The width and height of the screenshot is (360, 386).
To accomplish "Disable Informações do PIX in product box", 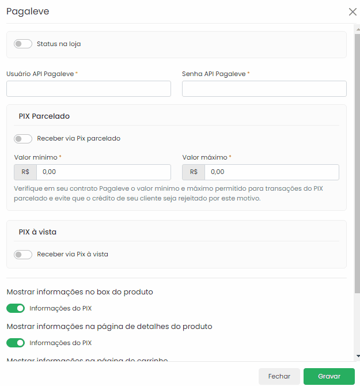I will (x=16, y=308).
